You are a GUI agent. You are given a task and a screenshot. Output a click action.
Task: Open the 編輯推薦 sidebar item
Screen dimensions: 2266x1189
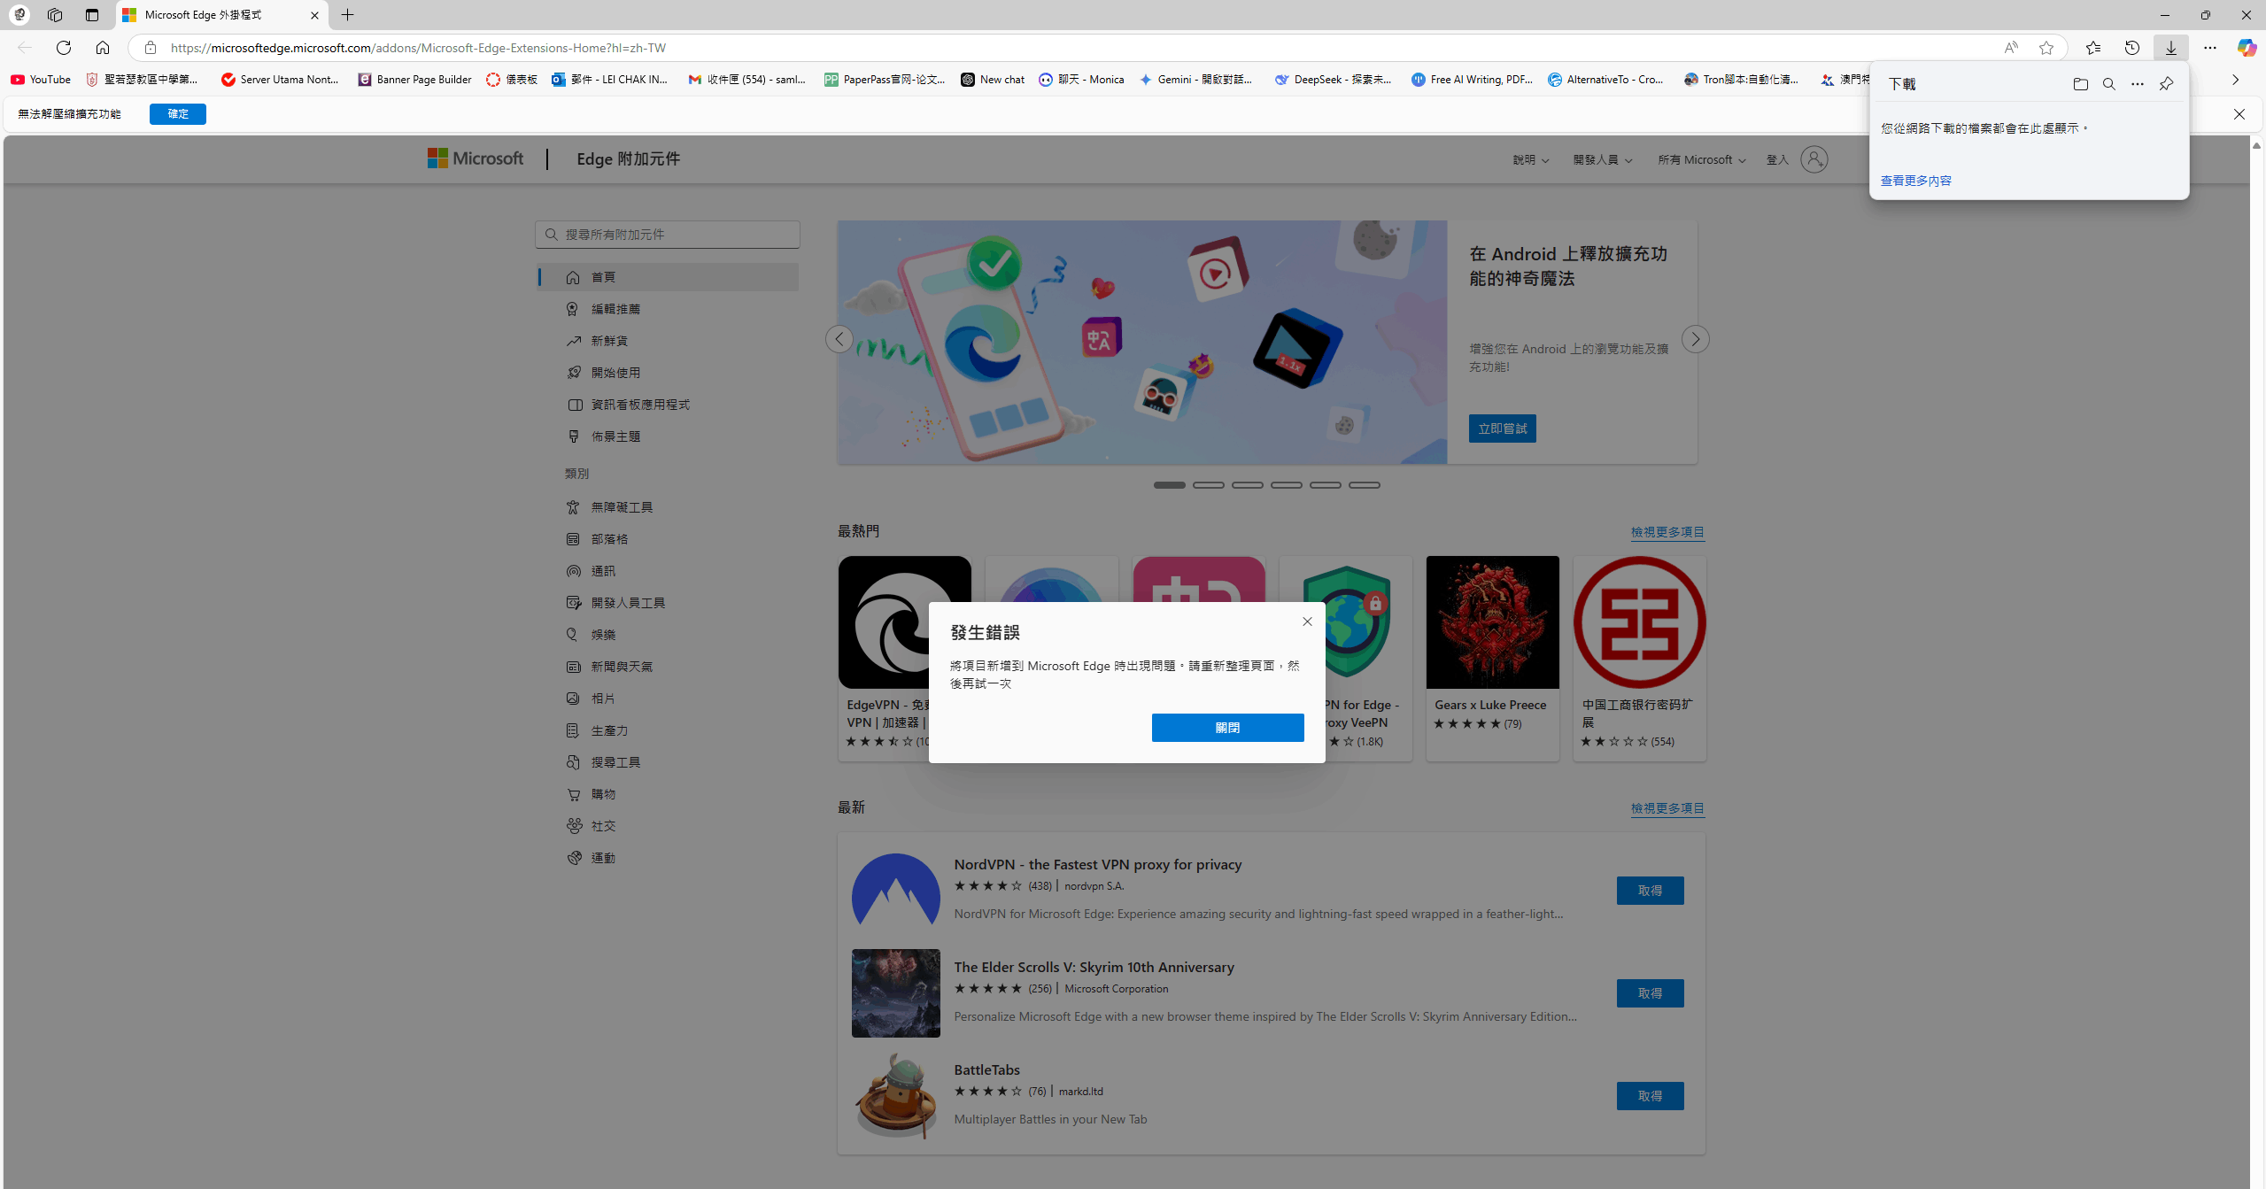[615, 309]
